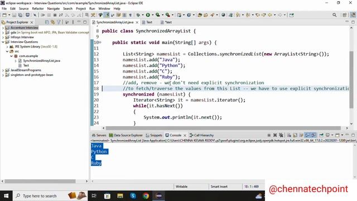
Task: Click the Back navigation arrow in toolbar
Action: click(270, 15)
